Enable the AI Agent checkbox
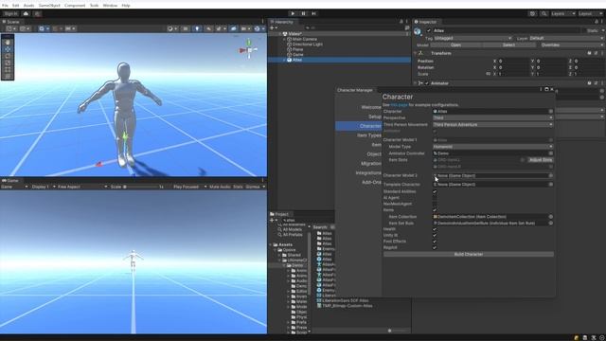 click(435, 198)
